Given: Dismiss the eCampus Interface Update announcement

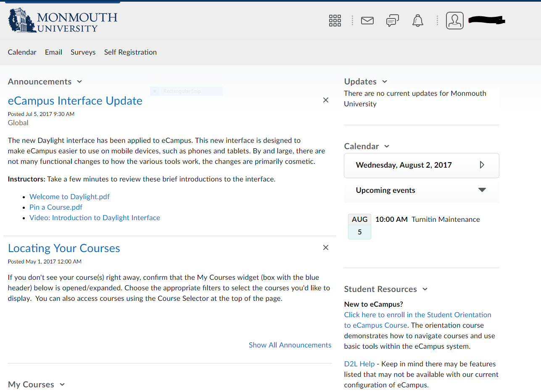Looking at the screenshot, I should [x=325, y=100].
